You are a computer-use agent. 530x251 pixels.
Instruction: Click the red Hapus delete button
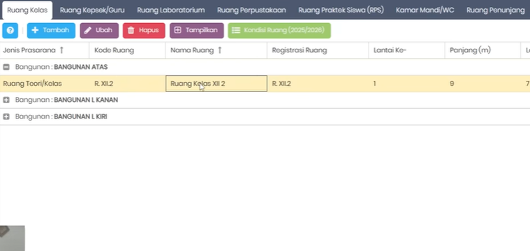144,31
